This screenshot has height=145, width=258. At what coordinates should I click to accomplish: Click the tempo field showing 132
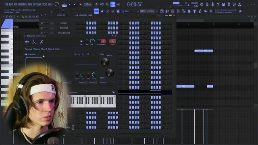(88, 4)
